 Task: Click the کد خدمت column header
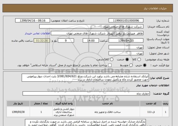151,103
